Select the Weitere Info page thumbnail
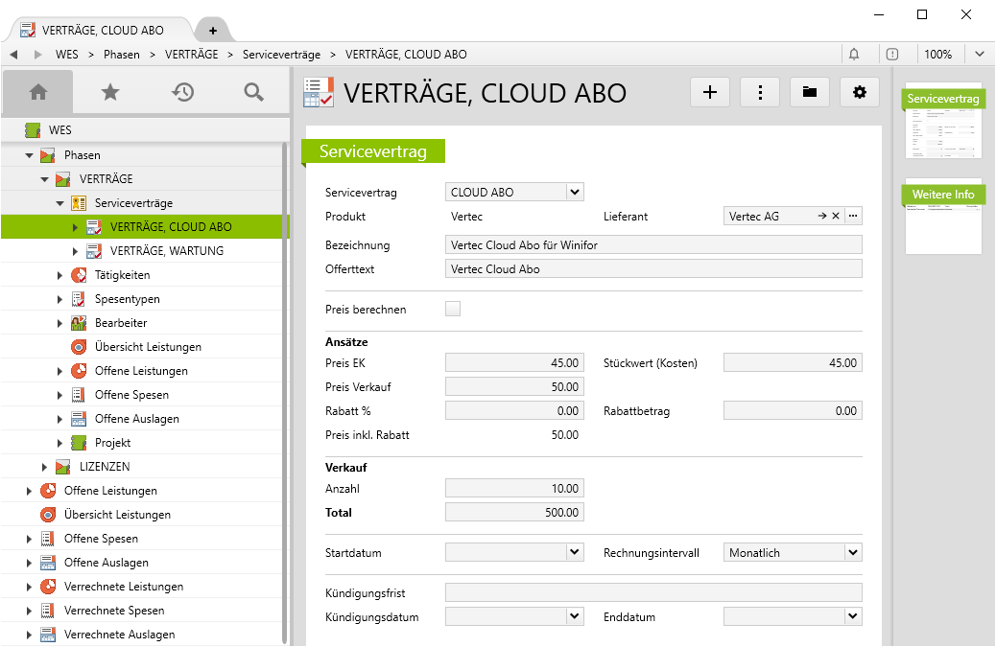Screen dimensions: 996x647 (x=943, y=218)
